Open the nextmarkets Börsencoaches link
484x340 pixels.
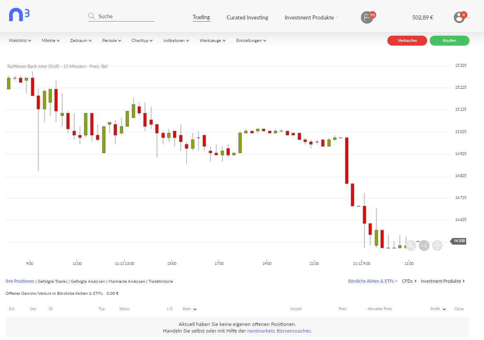[280, 331]
